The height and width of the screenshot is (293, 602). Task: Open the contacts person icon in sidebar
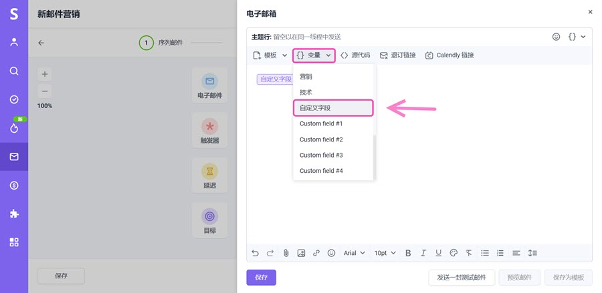coord(14,42)
